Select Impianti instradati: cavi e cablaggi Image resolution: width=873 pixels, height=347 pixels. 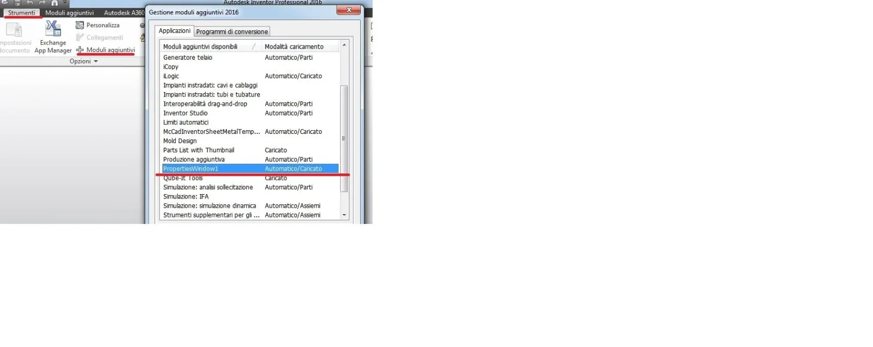pyautogui.click(x=250, y=85)
